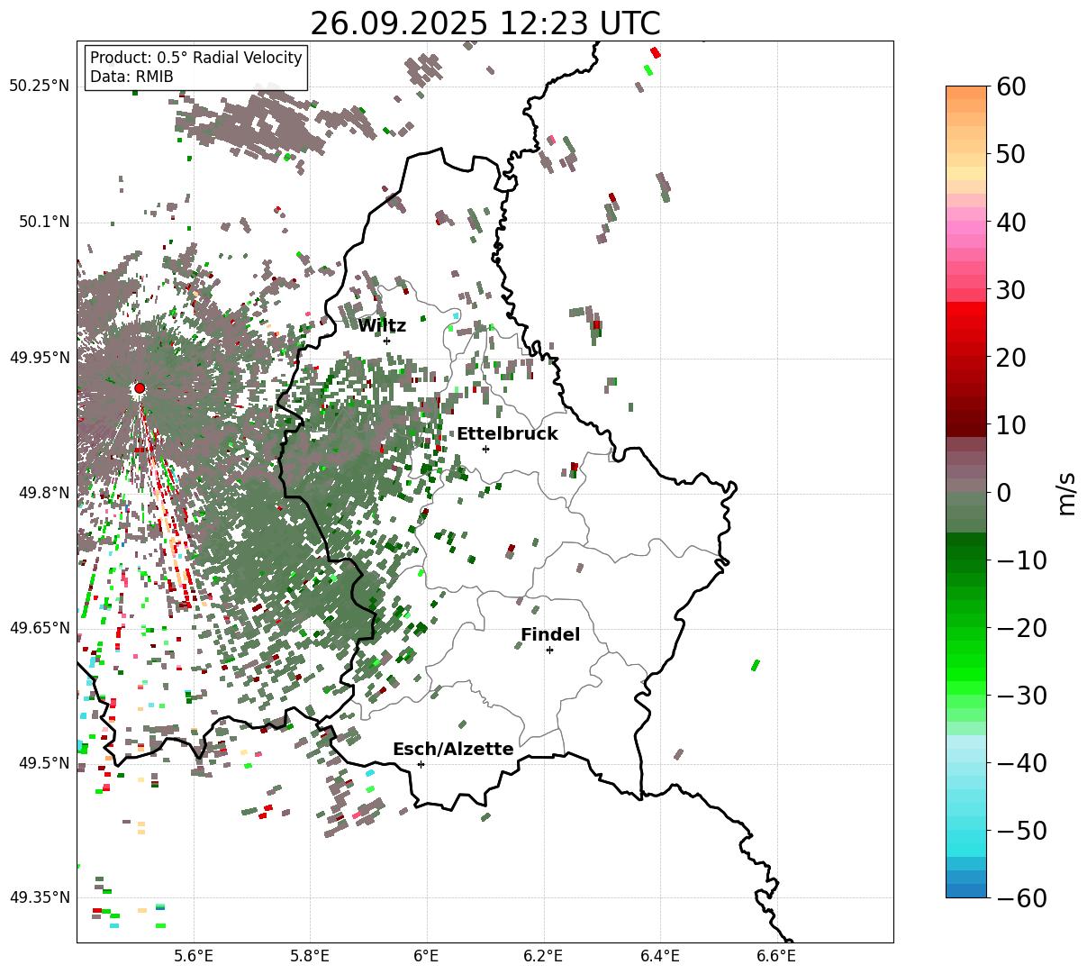Click the cross marker below Ettelbruck

click(485, 449)
